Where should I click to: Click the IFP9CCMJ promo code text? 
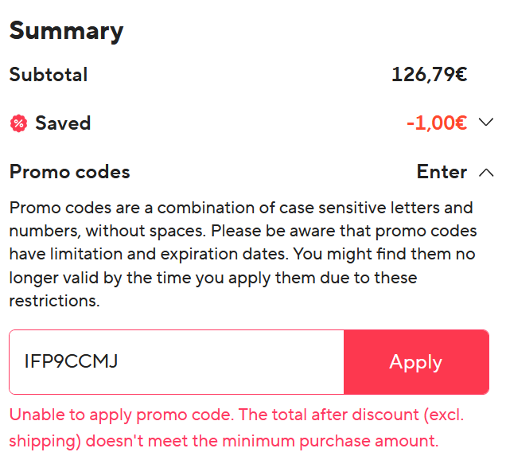pos(72,362)
